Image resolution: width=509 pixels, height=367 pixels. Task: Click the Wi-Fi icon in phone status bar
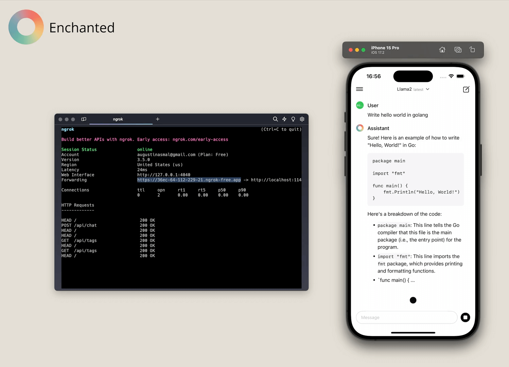tap(451, 76)
